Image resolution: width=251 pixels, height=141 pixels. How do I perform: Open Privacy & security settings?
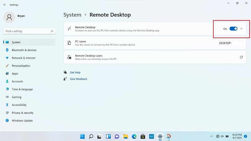coord(29,113)
